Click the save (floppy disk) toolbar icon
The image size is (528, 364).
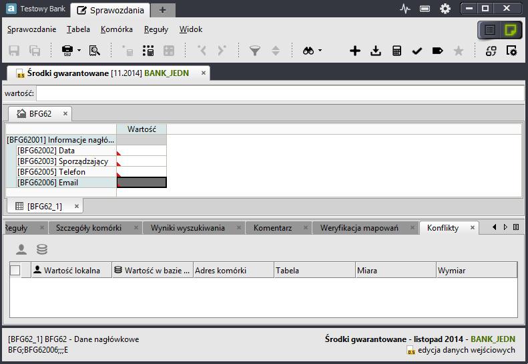[14, 51]
